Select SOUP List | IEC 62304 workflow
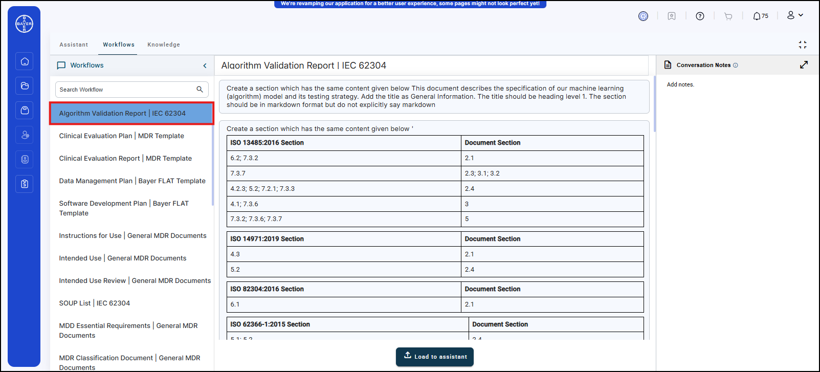Viewport: 820px width, 372px height. tap(95, 303)
